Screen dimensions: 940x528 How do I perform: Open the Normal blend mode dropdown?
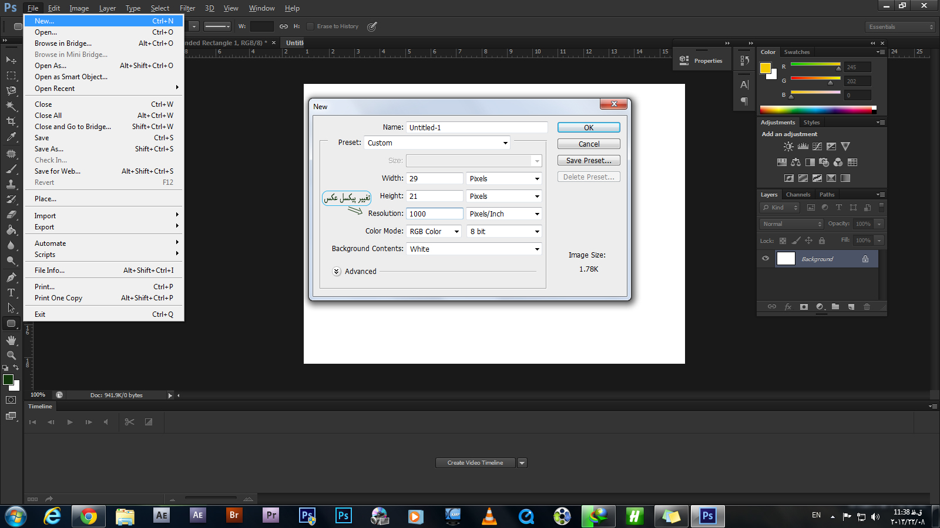791,224
